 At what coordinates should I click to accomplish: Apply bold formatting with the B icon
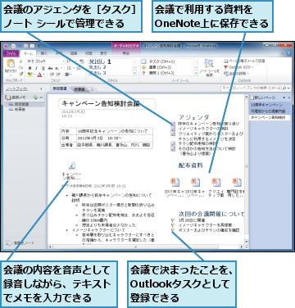pyautogui.click(x=29, y=68)
